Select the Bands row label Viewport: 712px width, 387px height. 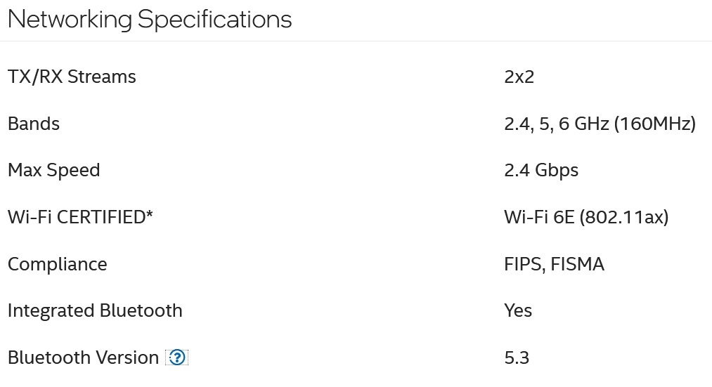[34, 124]
